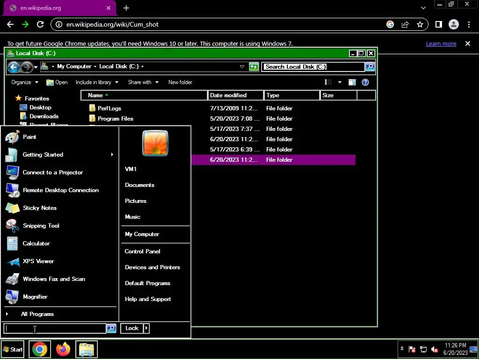Follow the Learn more link
The height and width of the screenshot is (359, 479).
click(441, 43)
